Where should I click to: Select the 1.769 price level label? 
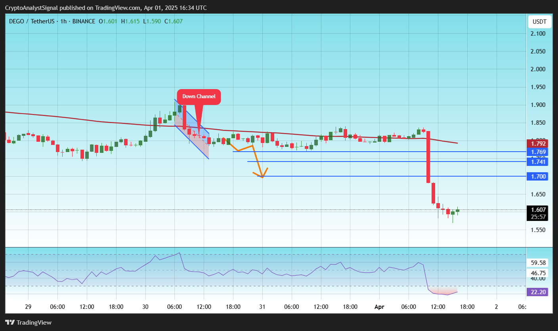click(537, 152)
